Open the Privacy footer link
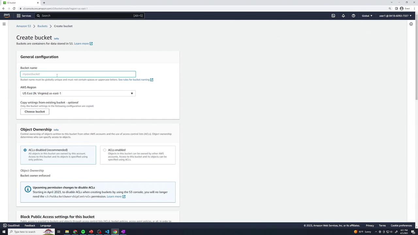Image resolution: width=418 pixels, height=235 pixels. click(x=370, y=226)
